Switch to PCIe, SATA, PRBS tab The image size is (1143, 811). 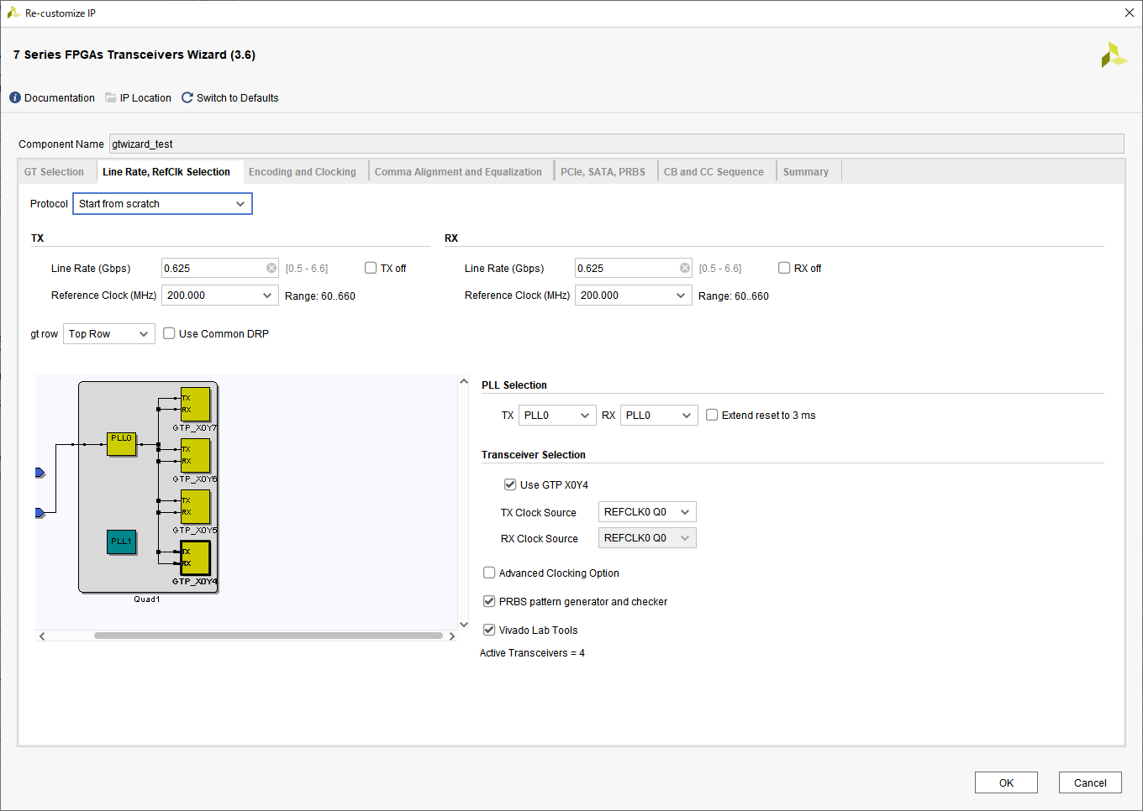pyautogui.click(x=603, y=172)
